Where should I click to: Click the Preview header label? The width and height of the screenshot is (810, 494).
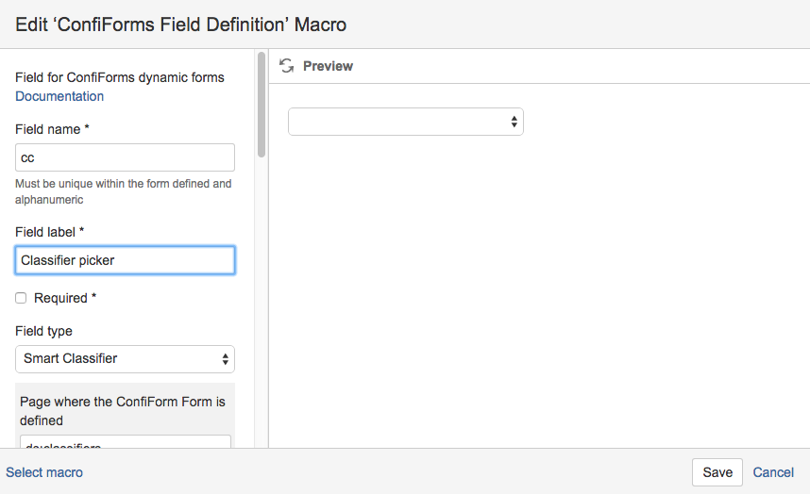[x=328, y=66]
